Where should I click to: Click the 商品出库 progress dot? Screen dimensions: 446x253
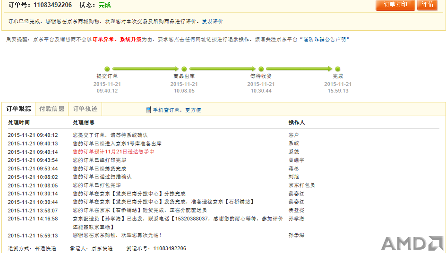184,69
